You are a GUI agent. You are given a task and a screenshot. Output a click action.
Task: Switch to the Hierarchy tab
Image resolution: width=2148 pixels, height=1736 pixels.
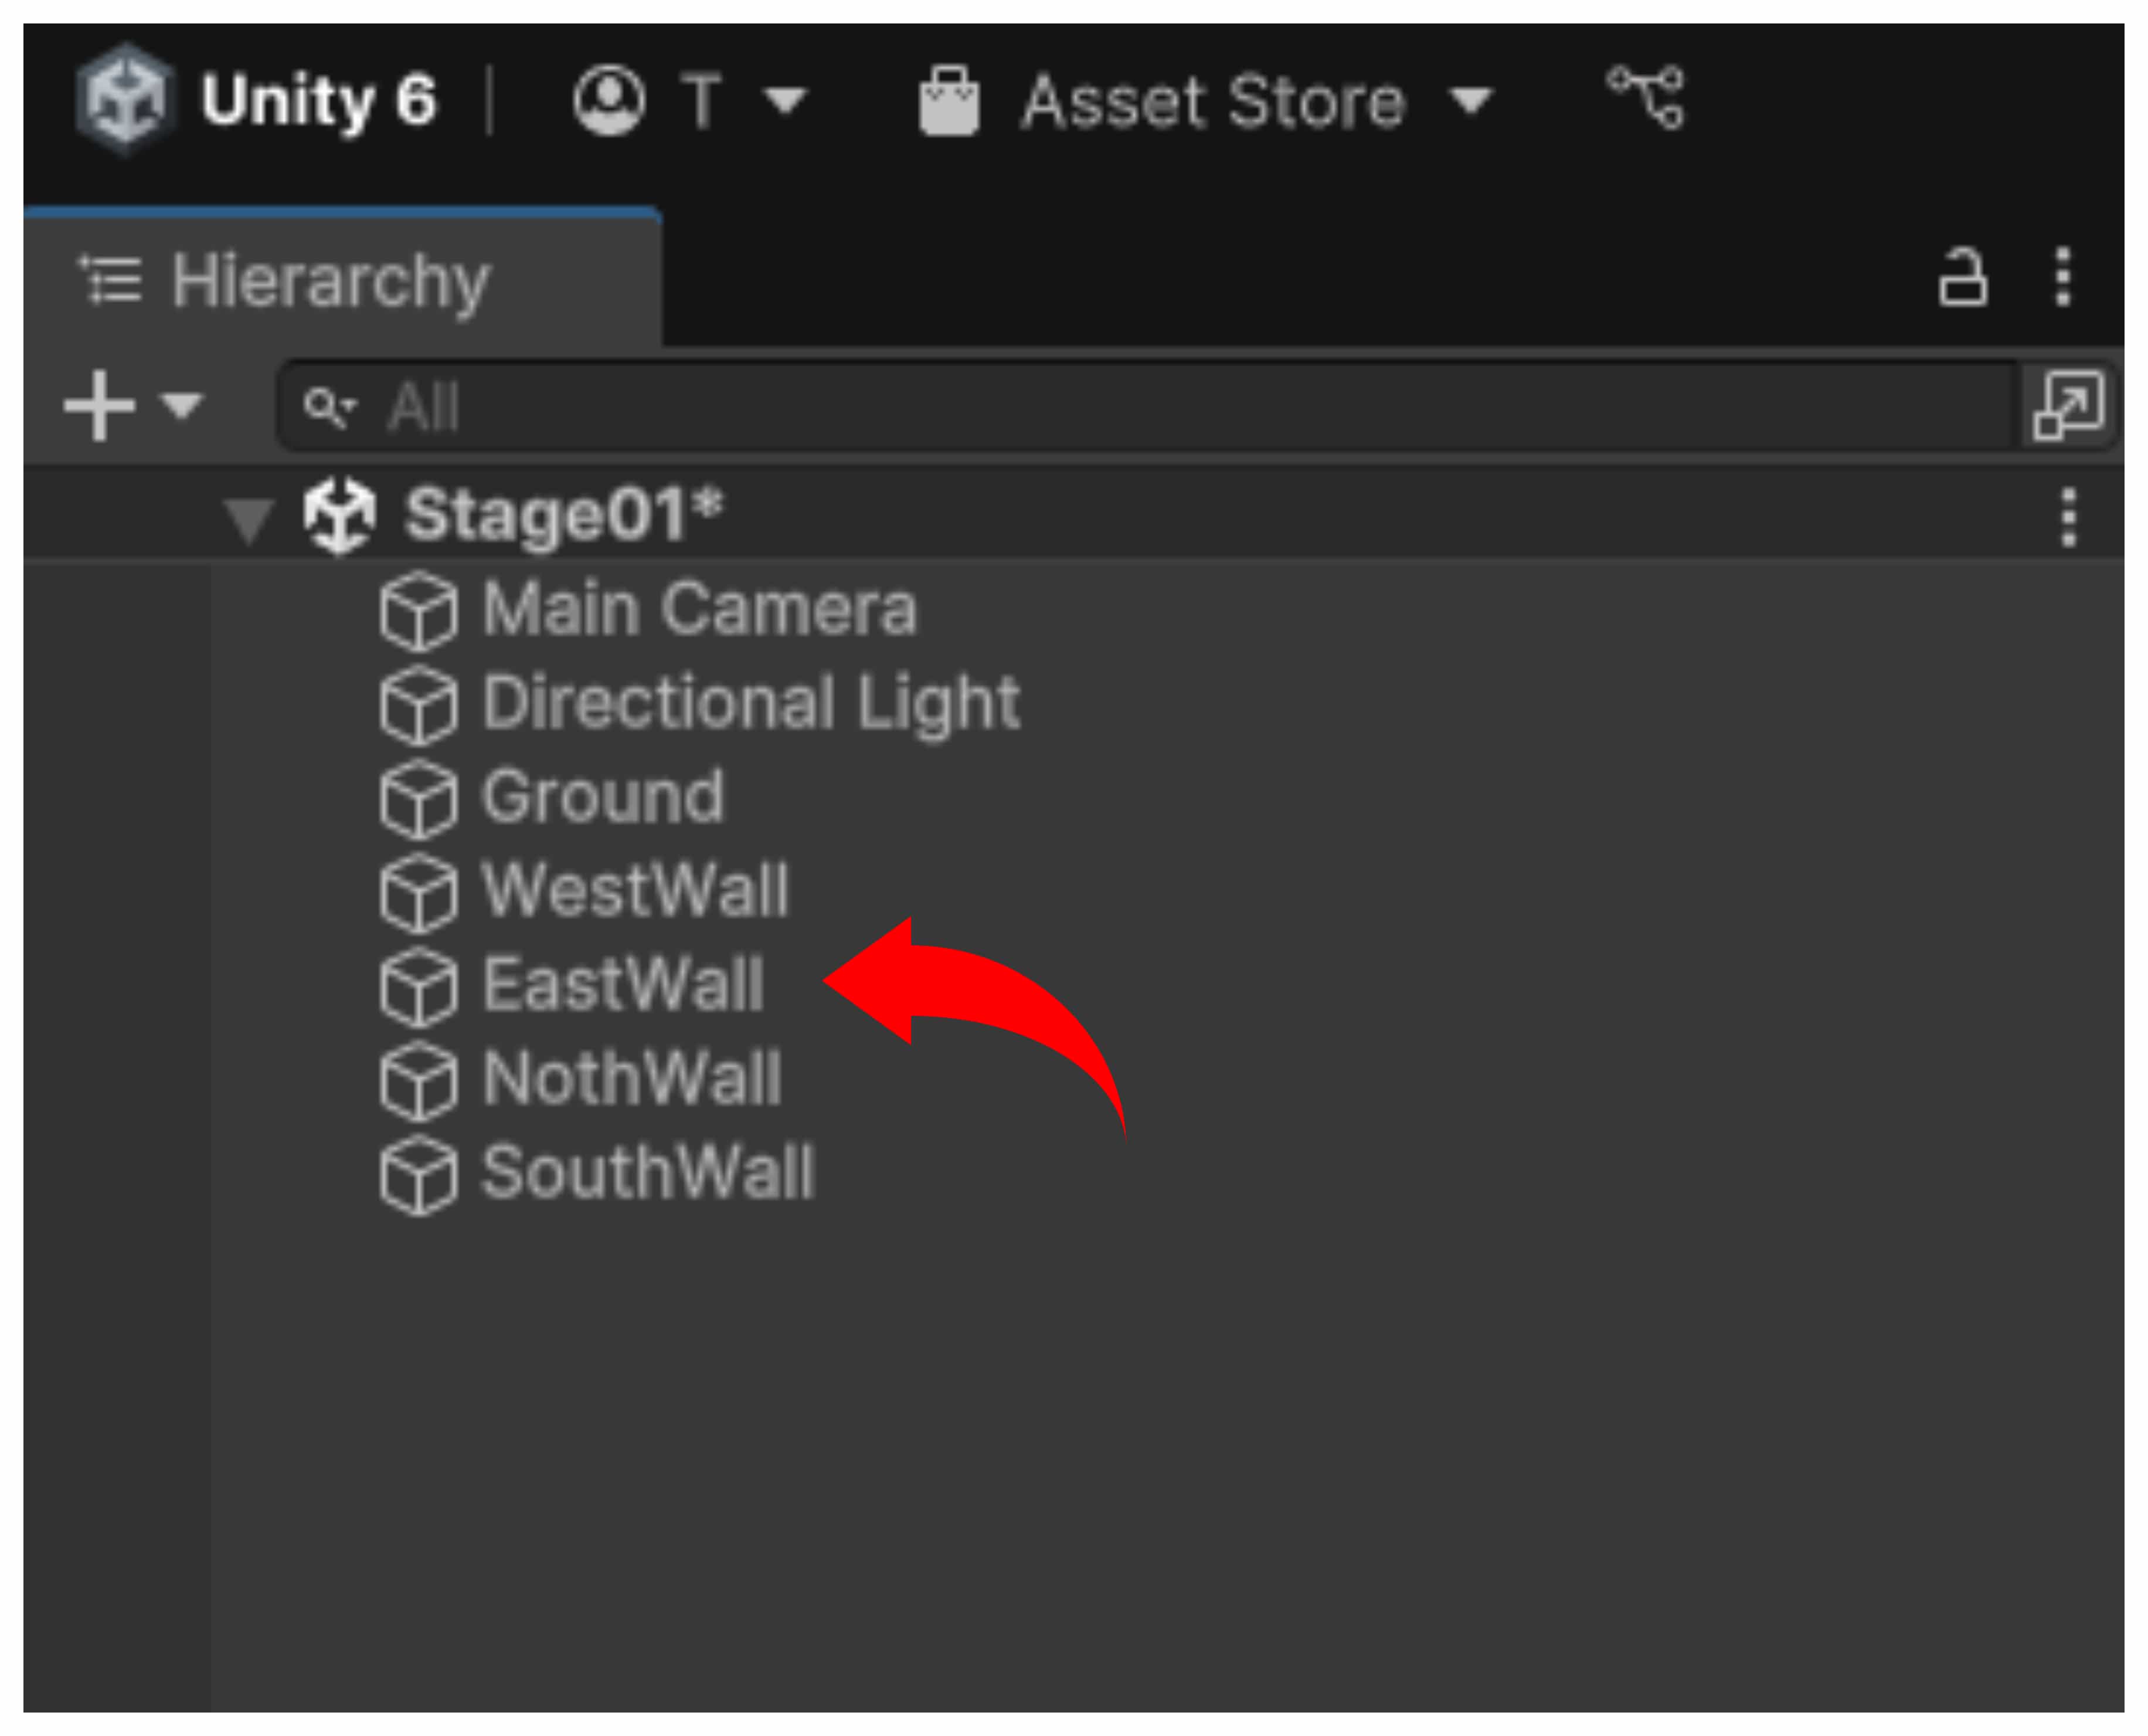pos(330,280)
